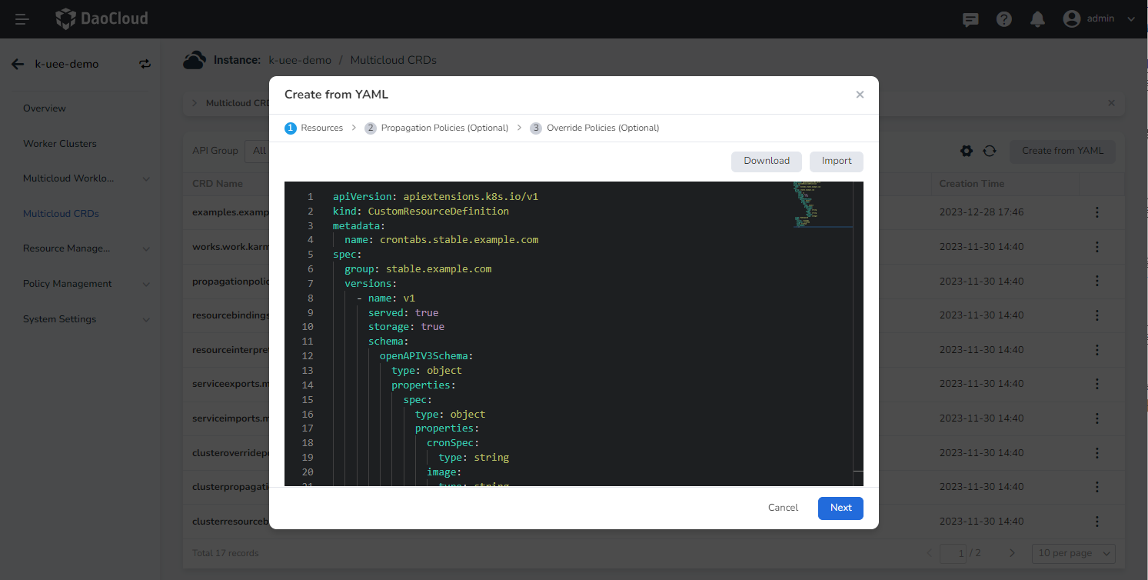Click the admin avatar icon
The image size is (1148, 580).
pos(1071,18)
